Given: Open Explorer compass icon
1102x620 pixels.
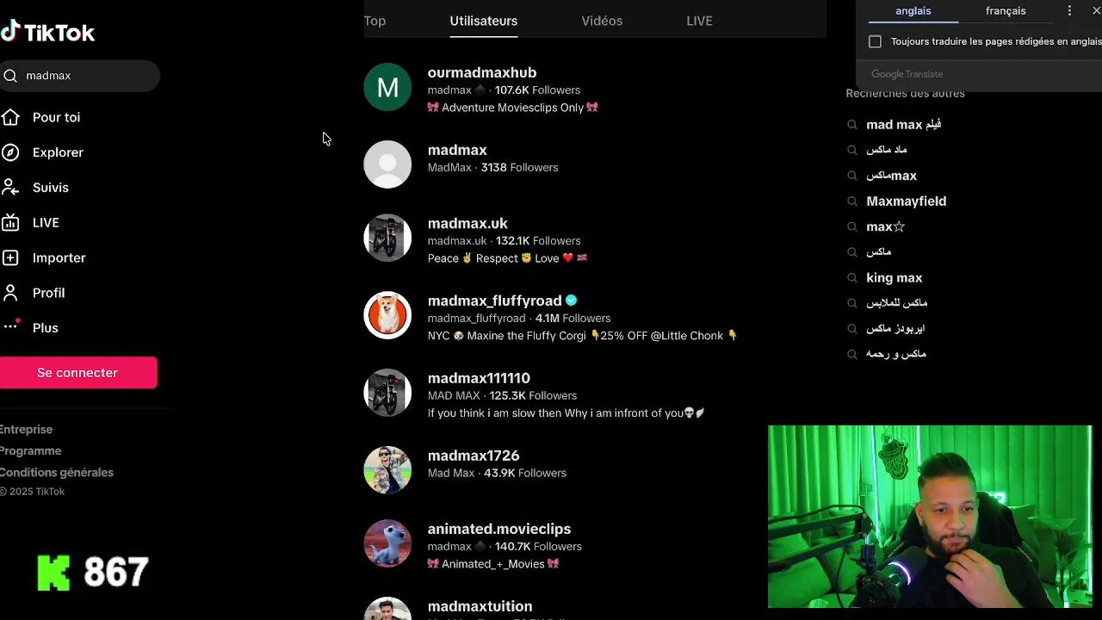Looking at the screenshot, I should coord(10,152).
